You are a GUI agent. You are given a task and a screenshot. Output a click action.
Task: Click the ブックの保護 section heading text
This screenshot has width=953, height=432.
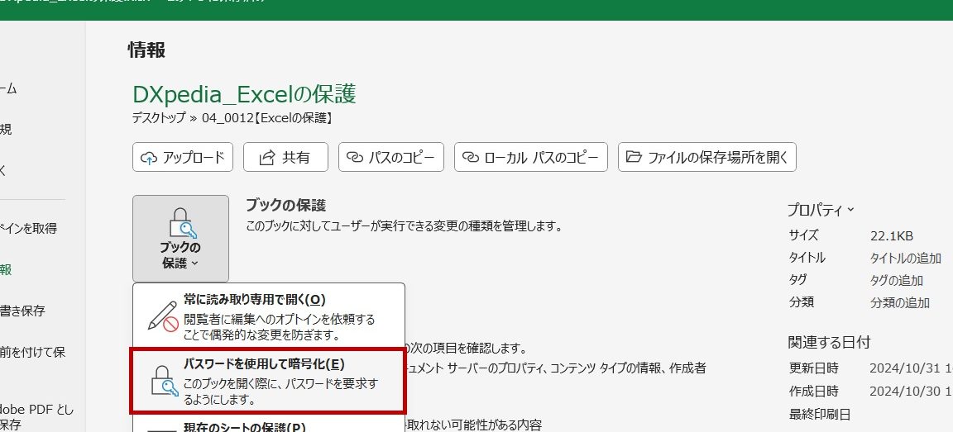point(285,205)
